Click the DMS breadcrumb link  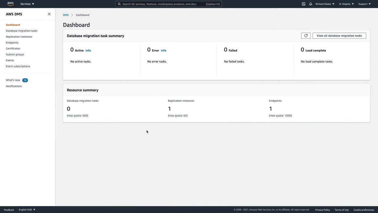(x=66, y=15)
